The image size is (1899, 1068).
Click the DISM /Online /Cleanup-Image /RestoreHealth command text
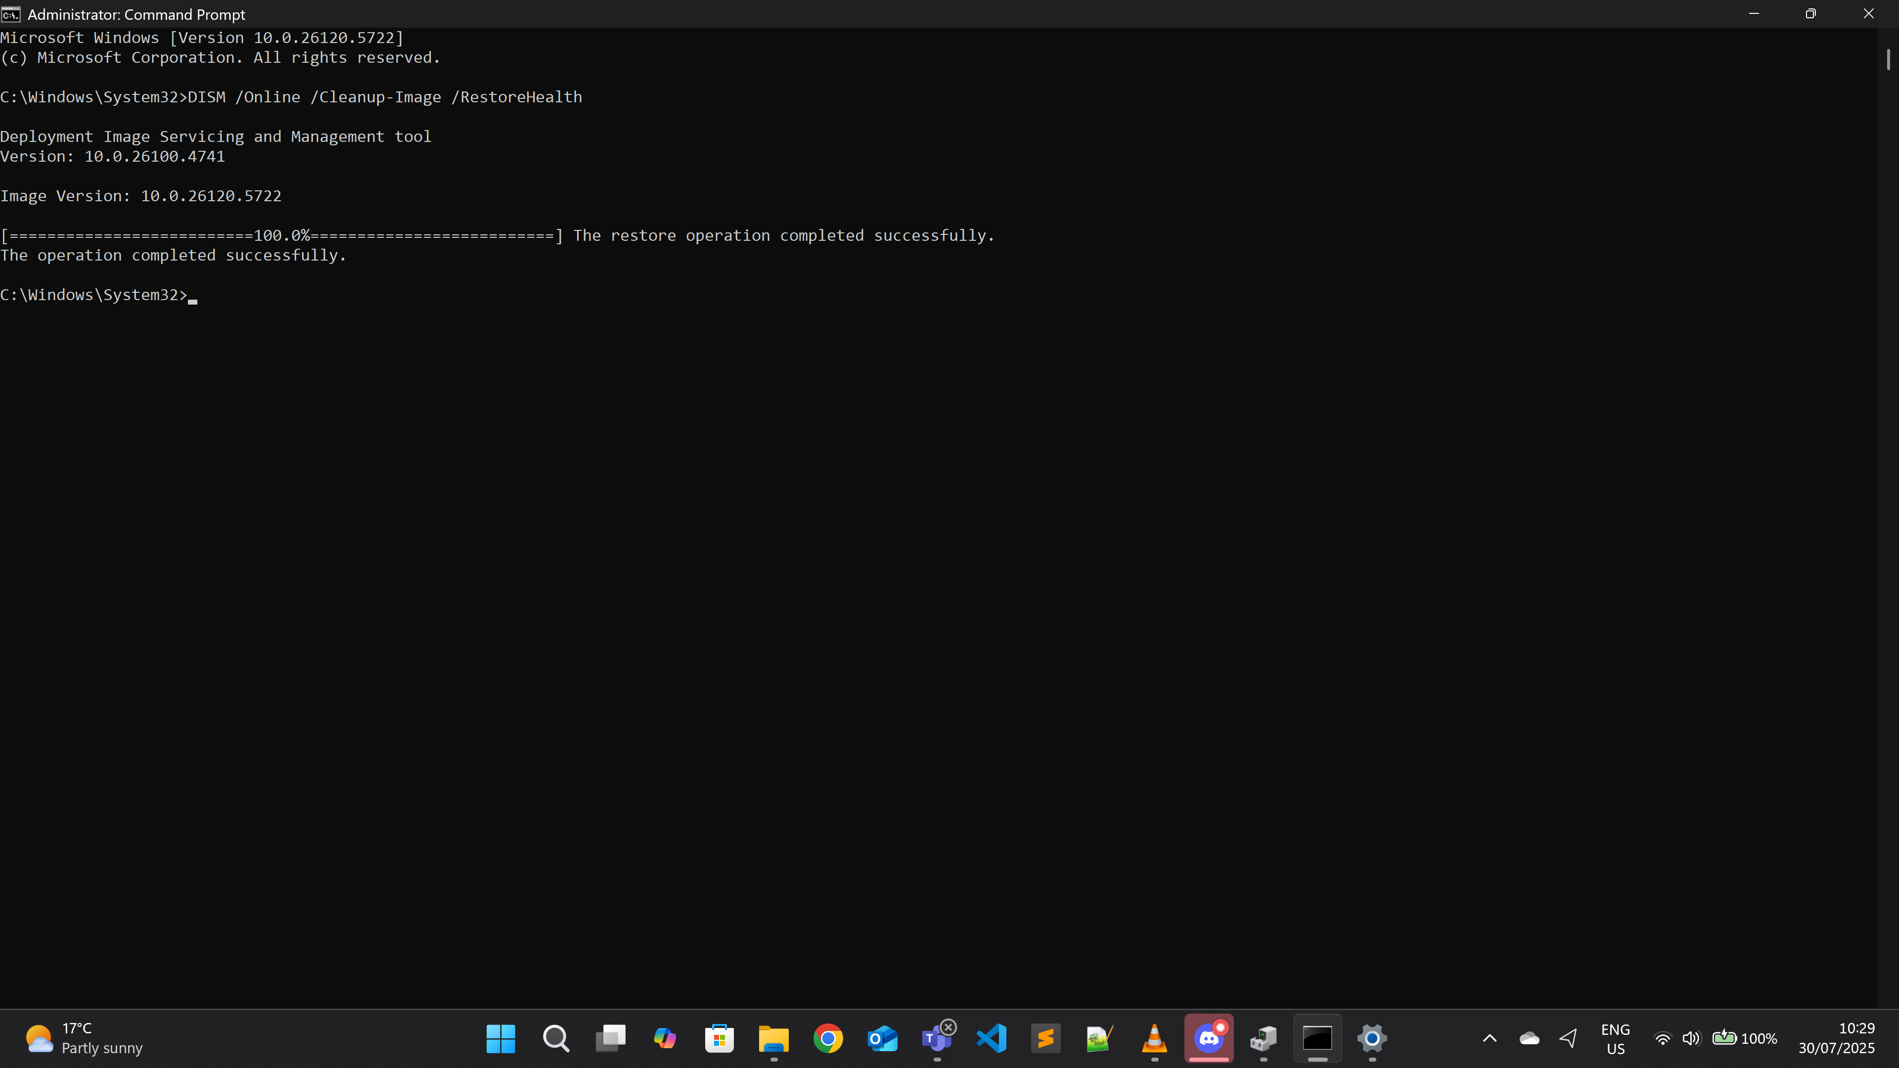tap(385, 97)
